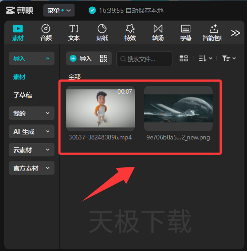The image size is (247, 251).
Task: Collapse the 导入 sidebar section
Action: (32, 59)
